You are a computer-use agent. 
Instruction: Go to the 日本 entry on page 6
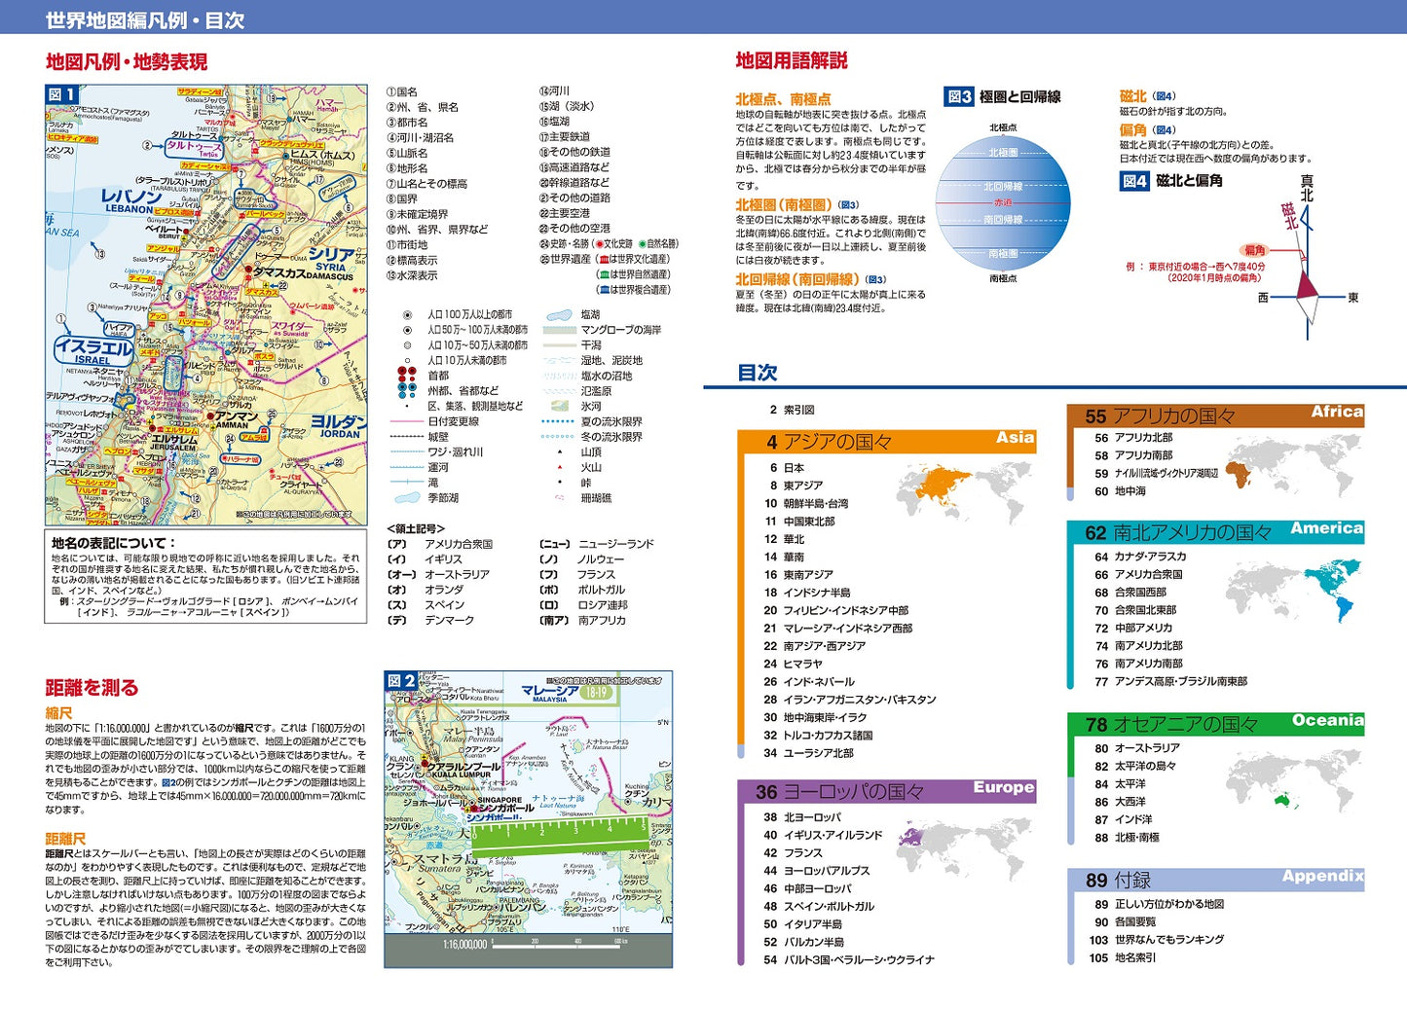(794, 468)
